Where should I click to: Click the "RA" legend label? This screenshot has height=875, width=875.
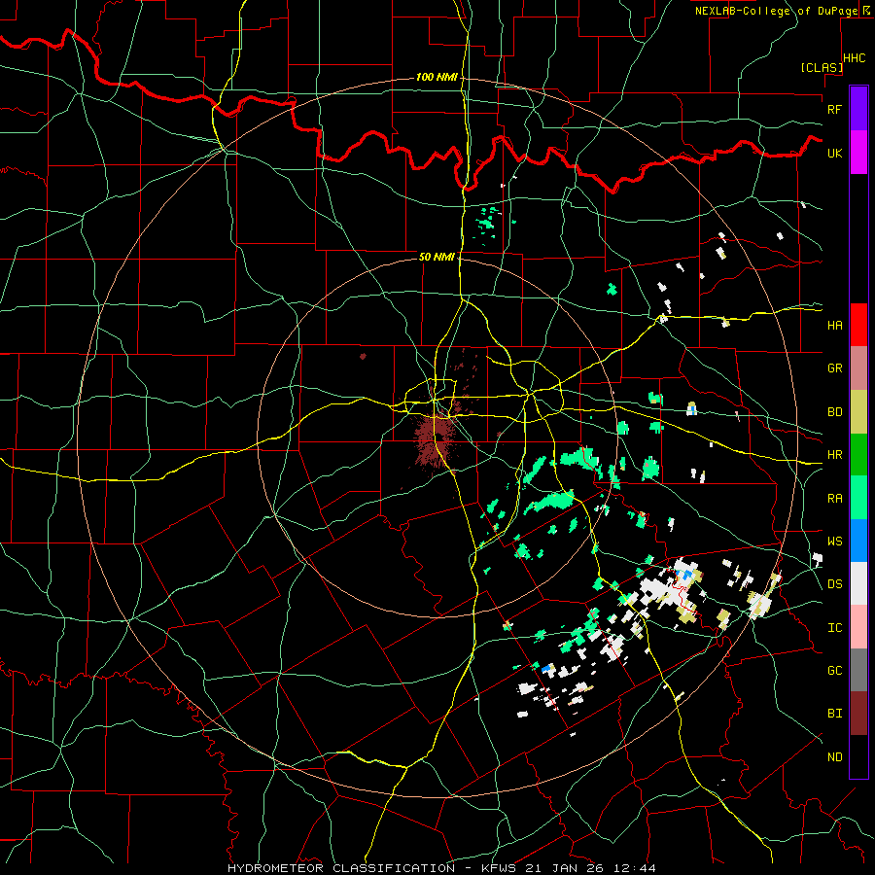click(834, 499)
